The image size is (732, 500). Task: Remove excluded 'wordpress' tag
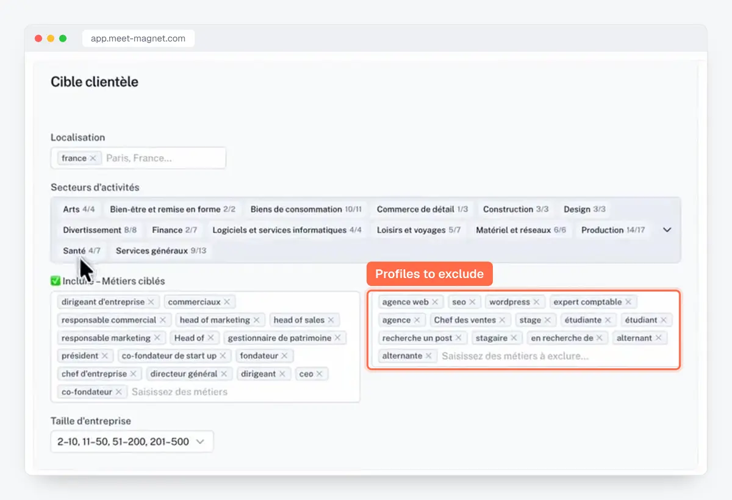pyautogui.click(x=536, y=302)
